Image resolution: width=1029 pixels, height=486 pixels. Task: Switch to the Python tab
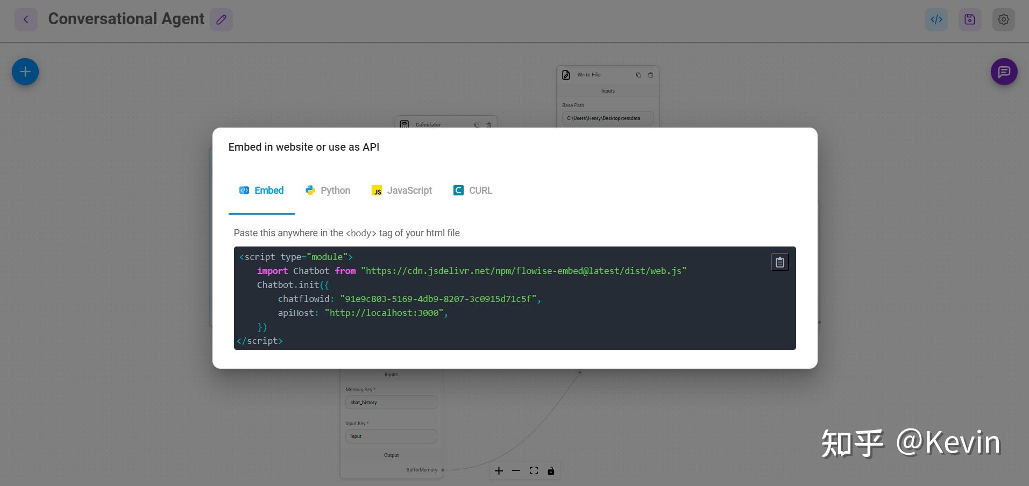tap(328, 191)
